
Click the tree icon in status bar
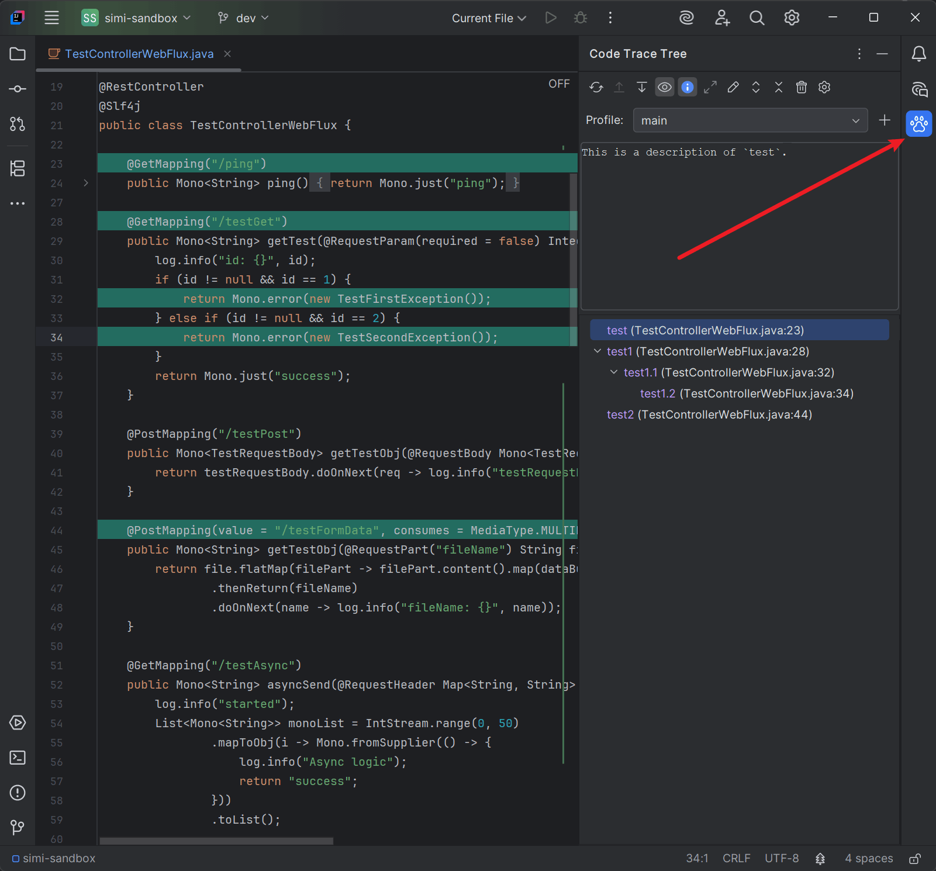820,858
